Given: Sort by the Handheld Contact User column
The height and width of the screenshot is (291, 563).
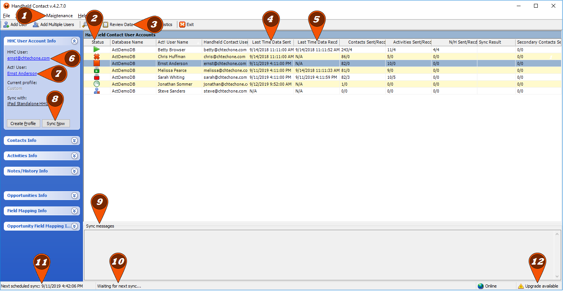Looking at the screenshot, I should click(225, 42).
